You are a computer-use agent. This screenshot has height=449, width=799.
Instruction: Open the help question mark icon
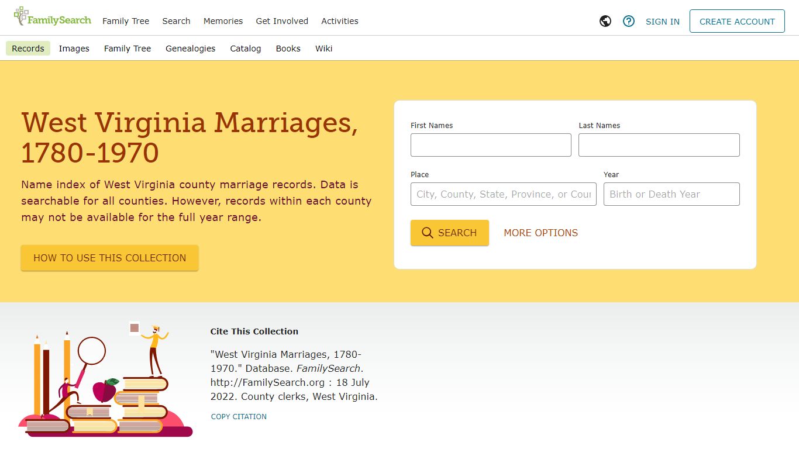(629, 21)
